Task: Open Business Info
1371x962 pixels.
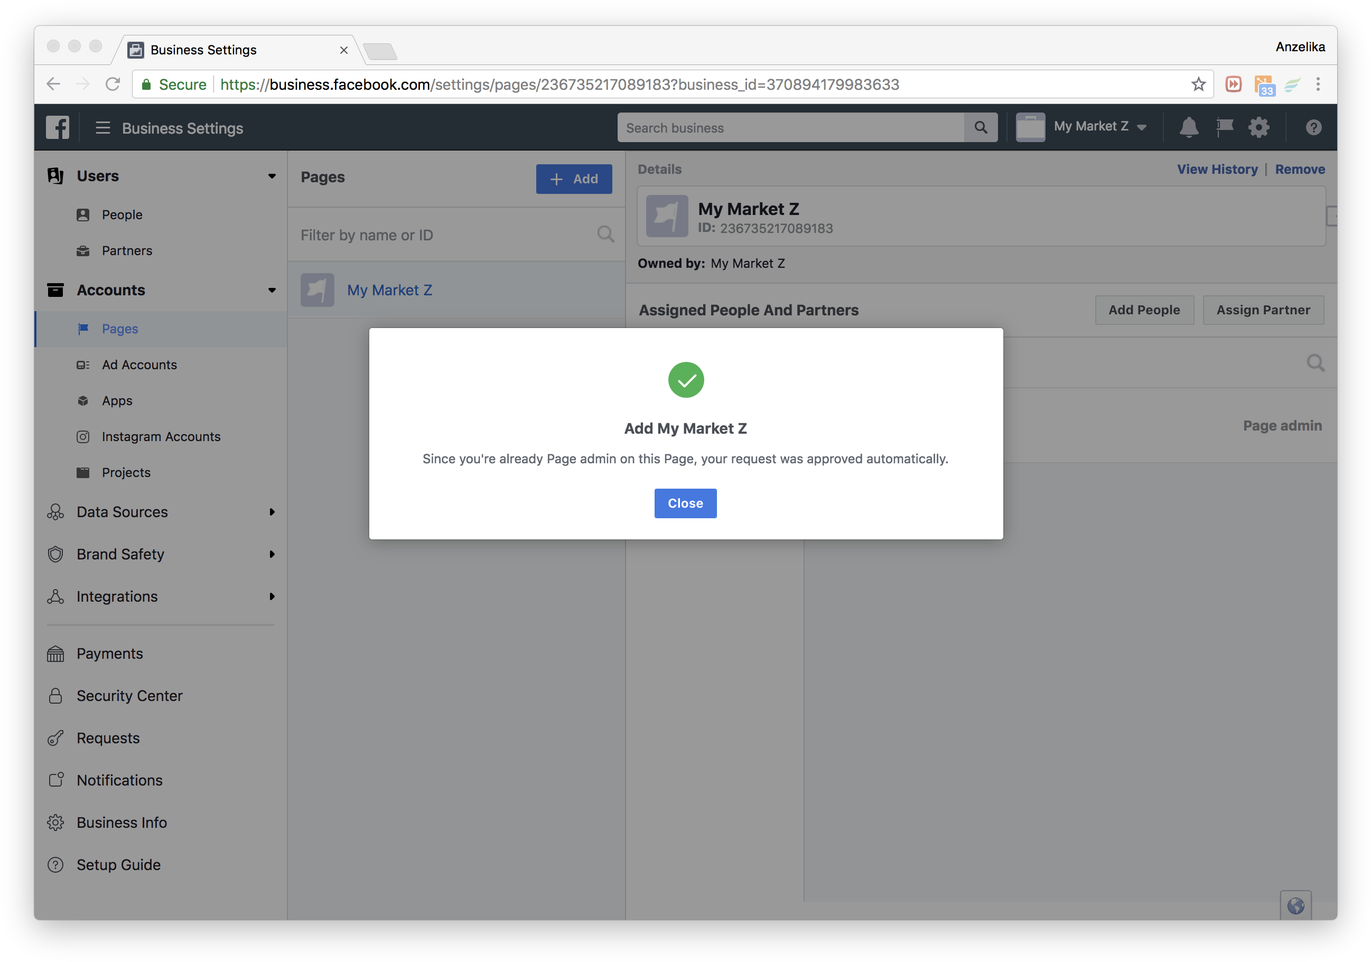Action: point(122,822)
